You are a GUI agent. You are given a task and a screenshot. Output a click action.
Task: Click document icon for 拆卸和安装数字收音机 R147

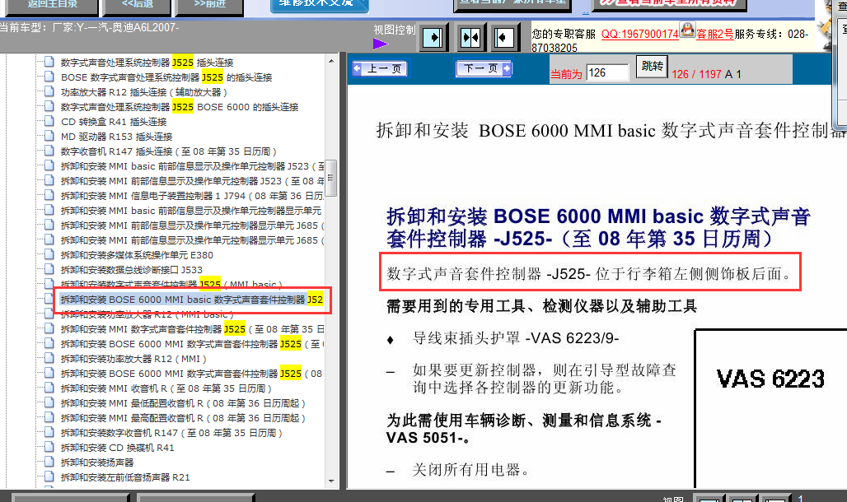49,432
